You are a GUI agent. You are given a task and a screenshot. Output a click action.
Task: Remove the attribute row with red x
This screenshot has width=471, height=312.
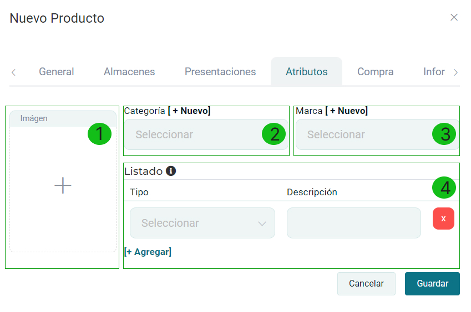point(443,219)
